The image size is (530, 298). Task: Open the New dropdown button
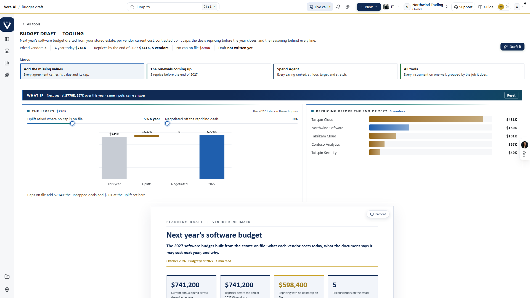pos(369,7)
